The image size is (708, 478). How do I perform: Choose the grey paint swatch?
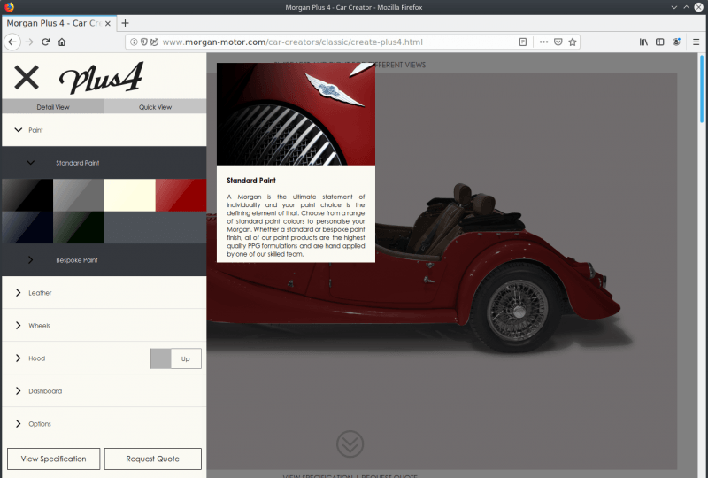[x=79, y=195]
